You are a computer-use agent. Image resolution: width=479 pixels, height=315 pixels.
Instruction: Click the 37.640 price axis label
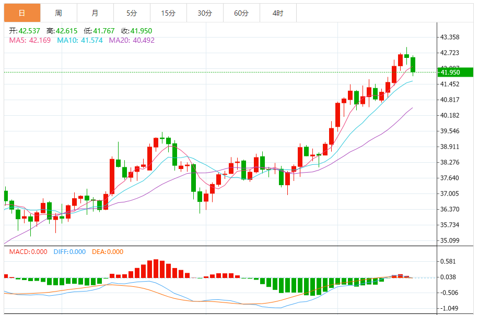click(450, 178)
